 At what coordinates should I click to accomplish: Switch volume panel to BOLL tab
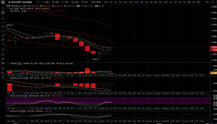(91, 75)
